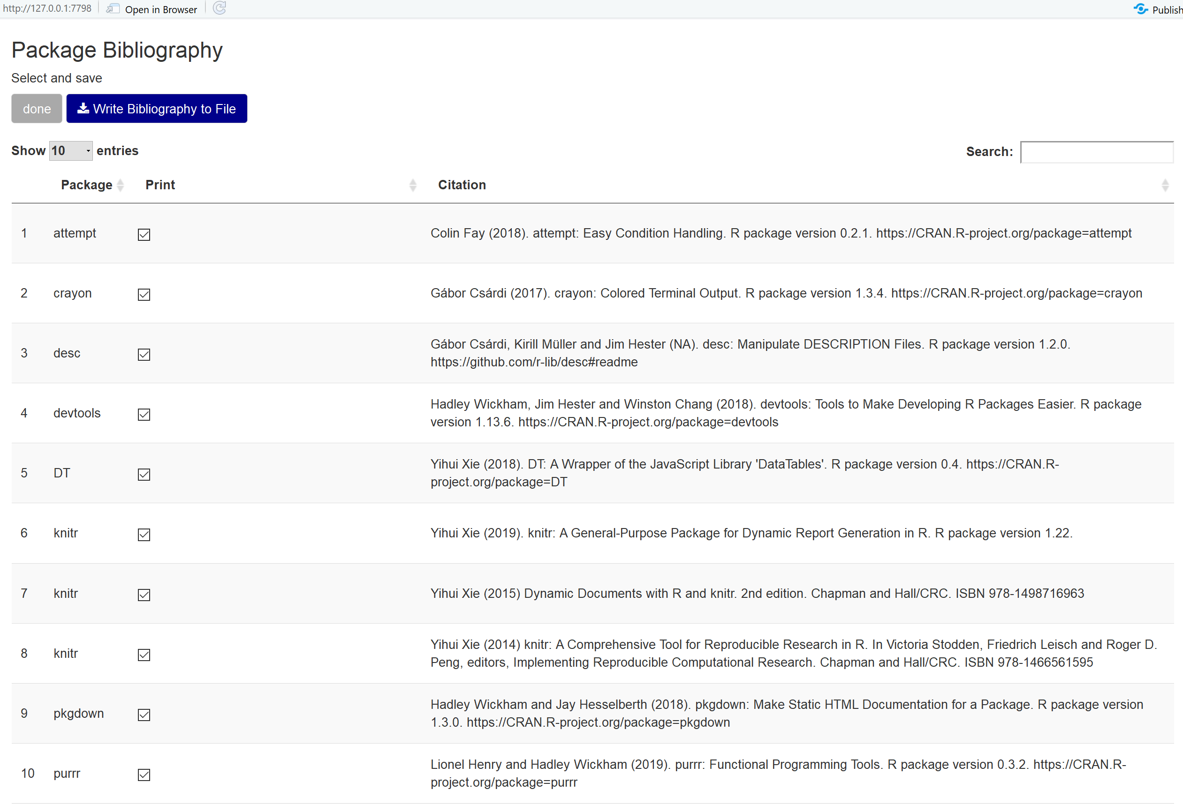This screenshot has height=804, width=1183.
Task: Click the Publish button label
Action: (1167, 10)
